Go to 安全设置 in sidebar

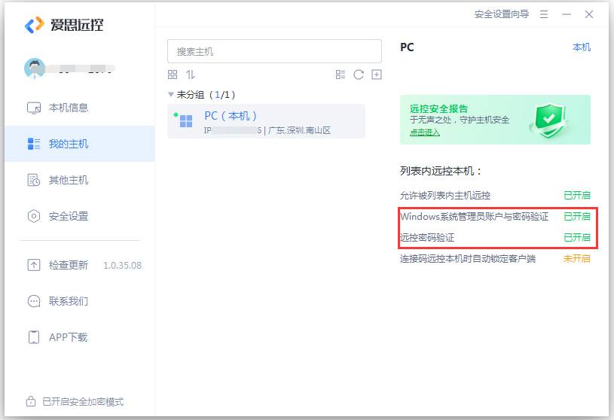point(68,216)
